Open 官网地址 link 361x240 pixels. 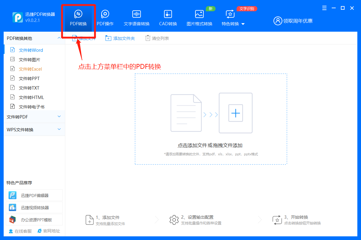(x=49, y=231)
